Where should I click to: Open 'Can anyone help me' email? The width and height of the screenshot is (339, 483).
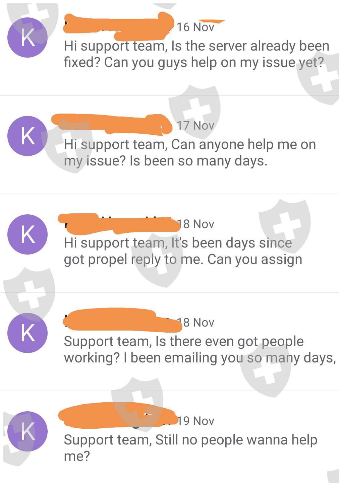tap(169, 145)
